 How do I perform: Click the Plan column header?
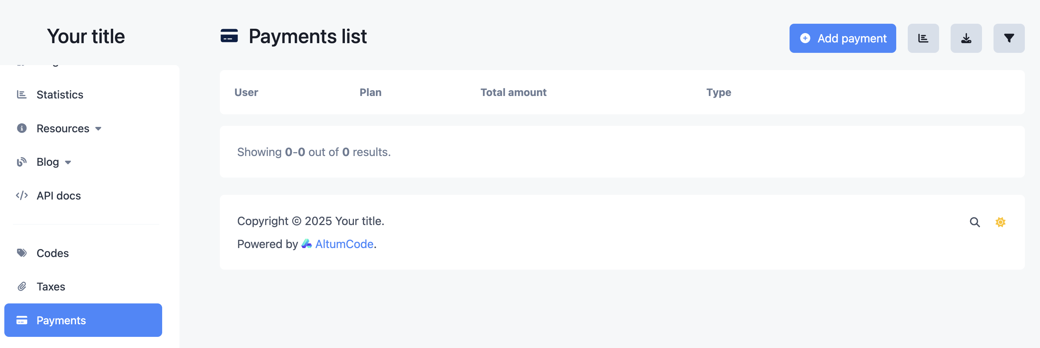[370, 92]
